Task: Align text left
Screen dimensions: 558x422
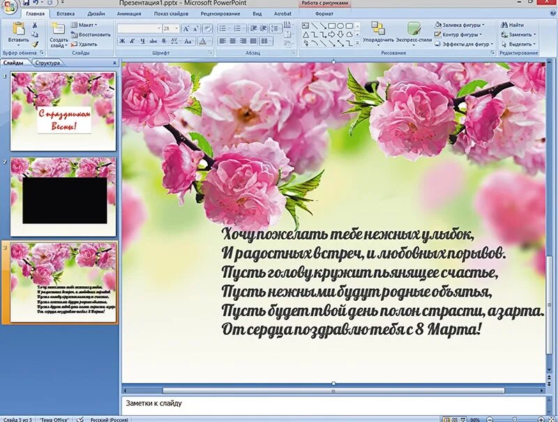Action: [x=223, y=41]
